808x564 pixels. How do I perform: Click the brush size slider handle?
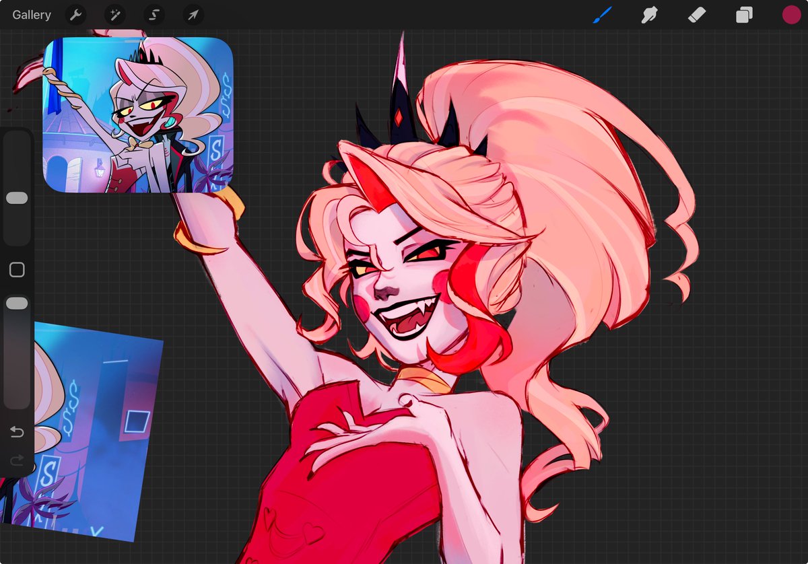(x=17, y=198)
